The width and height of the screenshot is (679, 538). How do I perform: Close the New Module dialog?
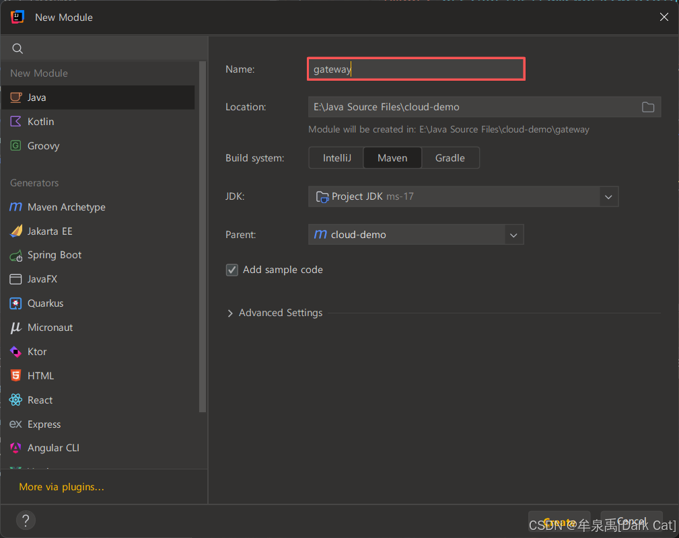coord(664,17)
